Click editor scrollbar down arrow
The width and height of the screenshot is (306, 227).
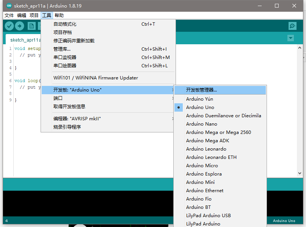[x=300, y=173]
